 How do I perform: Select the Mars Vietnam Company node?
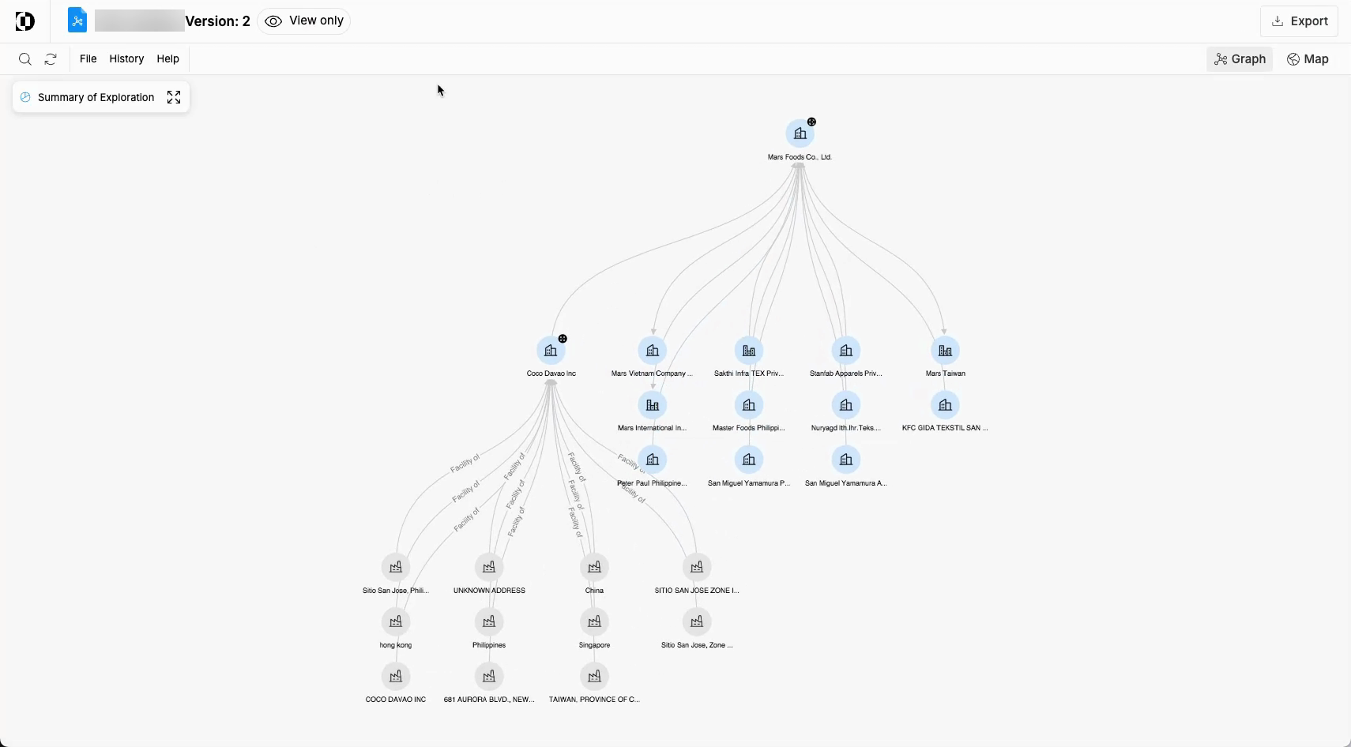(653, 351)
